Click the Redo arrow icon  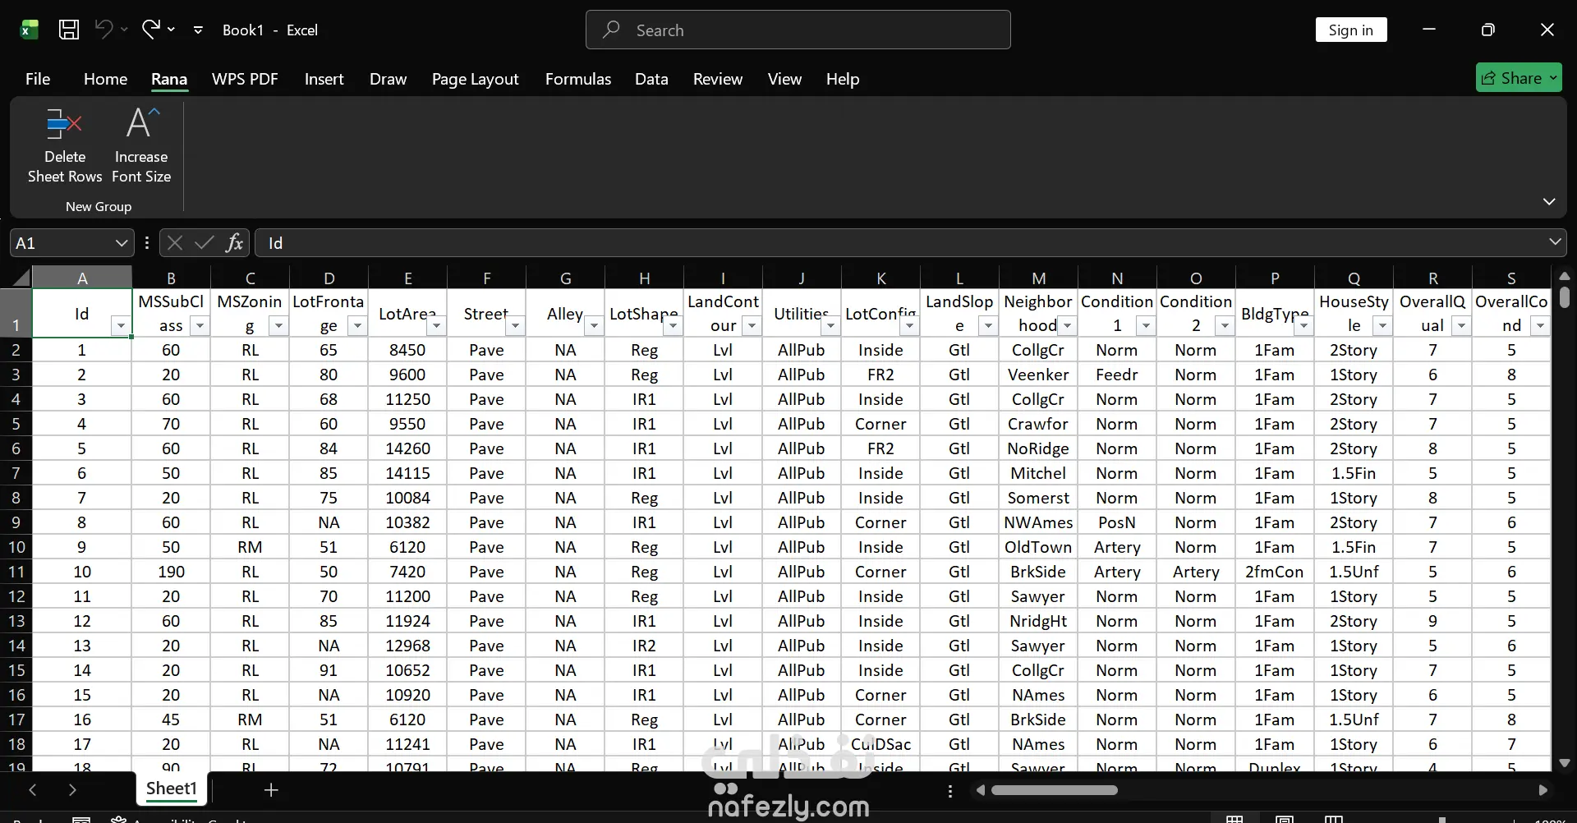click(150, 30)
